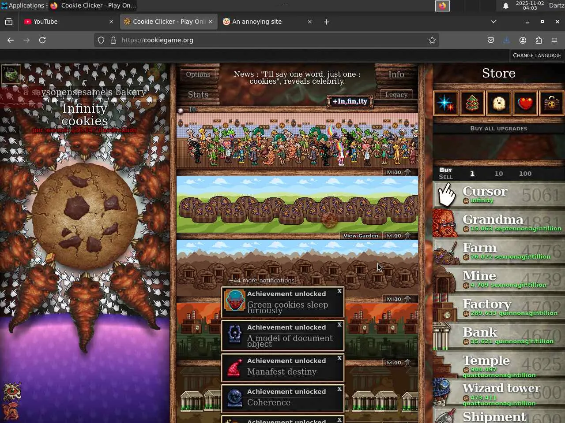Viewport: 565px width, 423px height.
Task: Buy the cookie box upgrade in store
Action: 551,103
